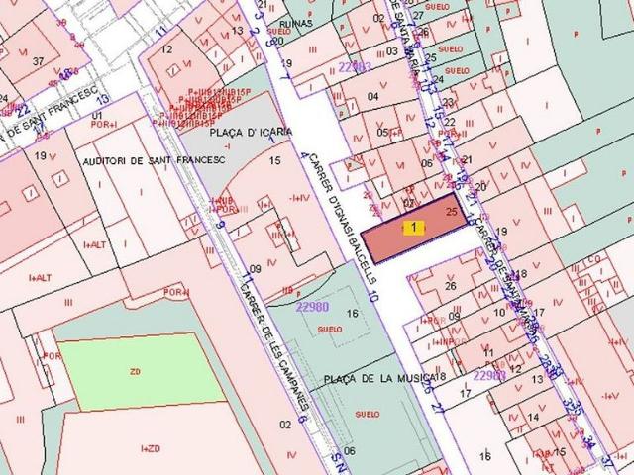634x475 pixels.
Task: Click the yellow marker labeled 1
Action: click(x=413, y=228)
